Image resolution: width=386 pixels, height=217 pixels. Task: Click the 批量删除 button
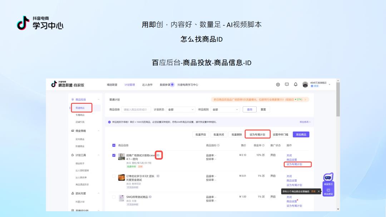coord(237,135)
